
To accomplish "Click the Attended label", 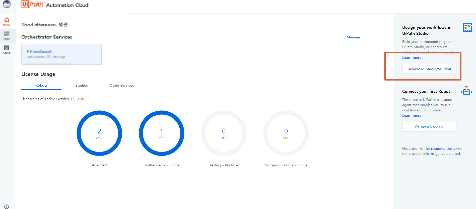I will click(99, 165).
